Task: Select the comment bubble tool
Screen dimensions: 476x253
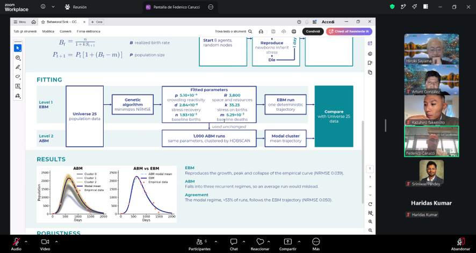Action: click(18, 57)
